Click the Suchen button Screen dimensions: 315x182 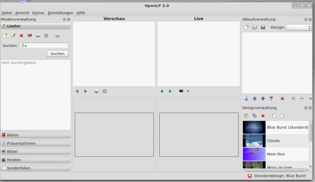(57, 54)
